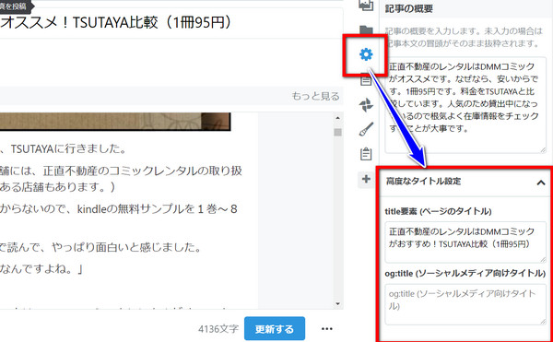
Task: Click the 高度なタイトル設定 heading text
Action: [x=423, y=182]
